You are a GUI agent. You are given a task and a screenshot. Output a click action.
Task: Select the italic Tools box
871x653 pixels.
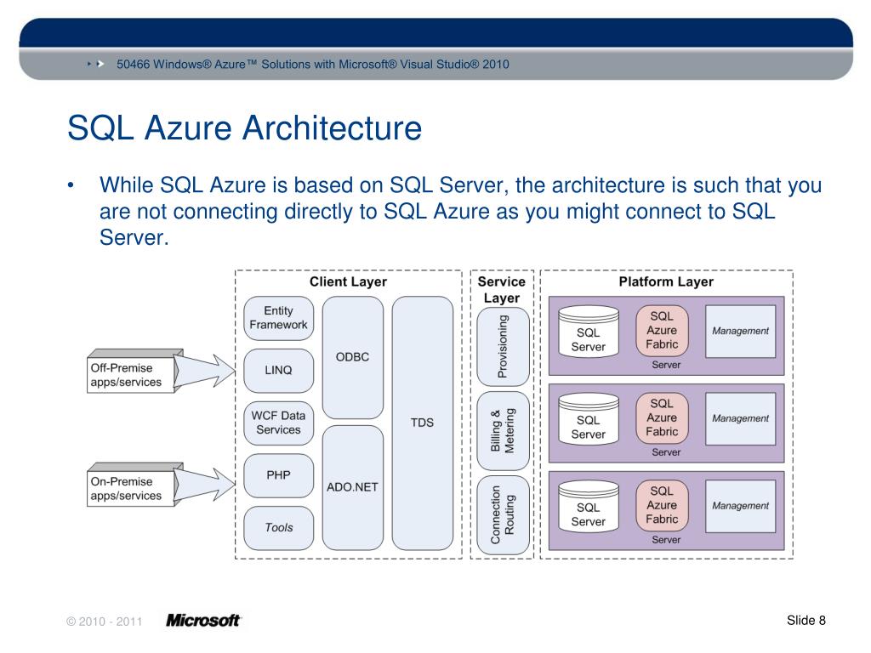click(x=278, y=527)
